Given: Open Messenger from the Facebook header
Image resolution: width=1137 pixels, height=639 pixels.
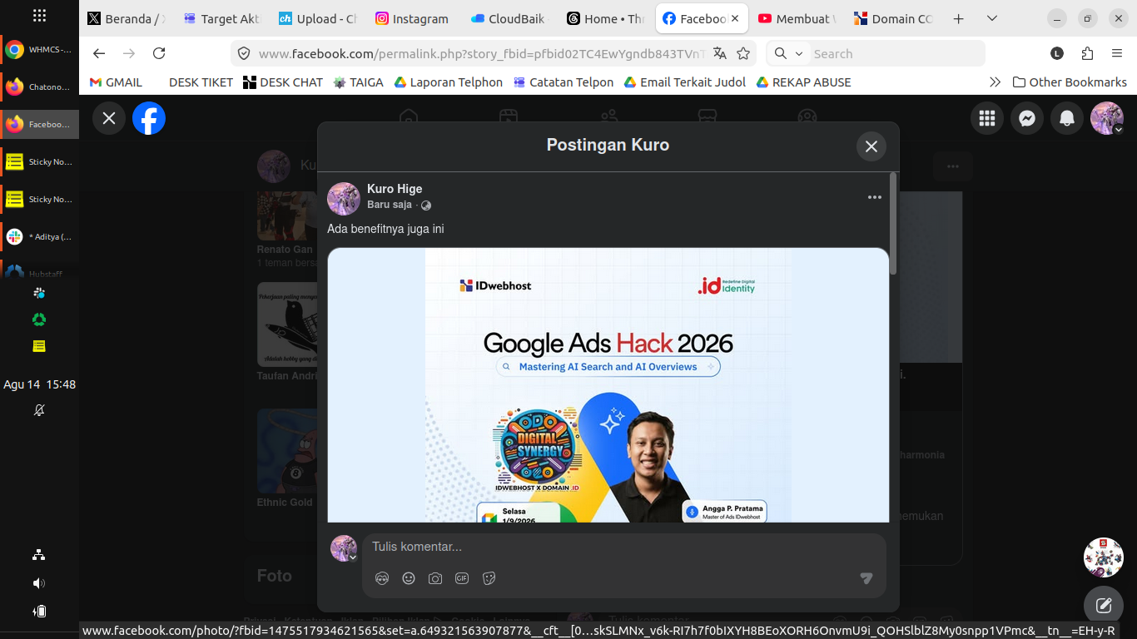Looking at the screenshot, I should pos(1027,118).
